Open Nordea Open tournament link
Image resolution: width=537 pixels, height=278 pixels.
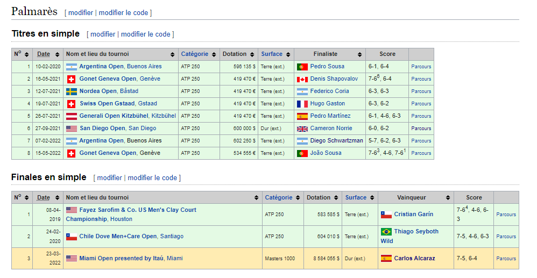click(98, 91)
